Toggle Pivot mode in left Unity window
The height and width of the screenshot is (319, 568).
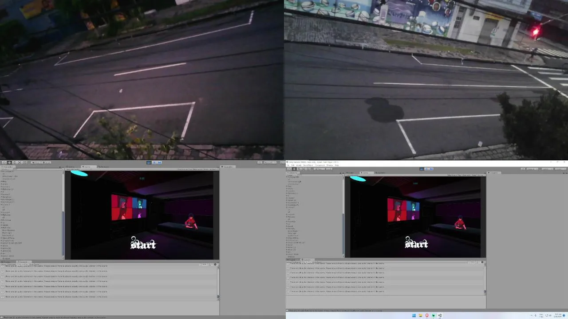pyautogui.click(x=35, y=163)
